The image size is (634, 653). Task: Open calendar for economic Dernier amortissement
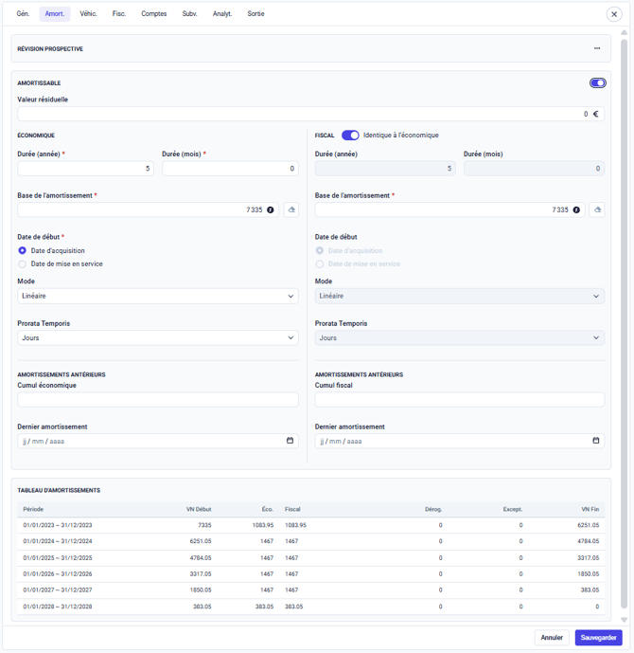pos(290,441)
